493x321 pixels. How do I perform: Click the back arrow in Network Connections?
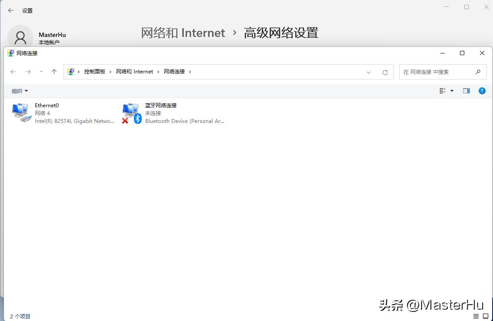tap(13, 72)
